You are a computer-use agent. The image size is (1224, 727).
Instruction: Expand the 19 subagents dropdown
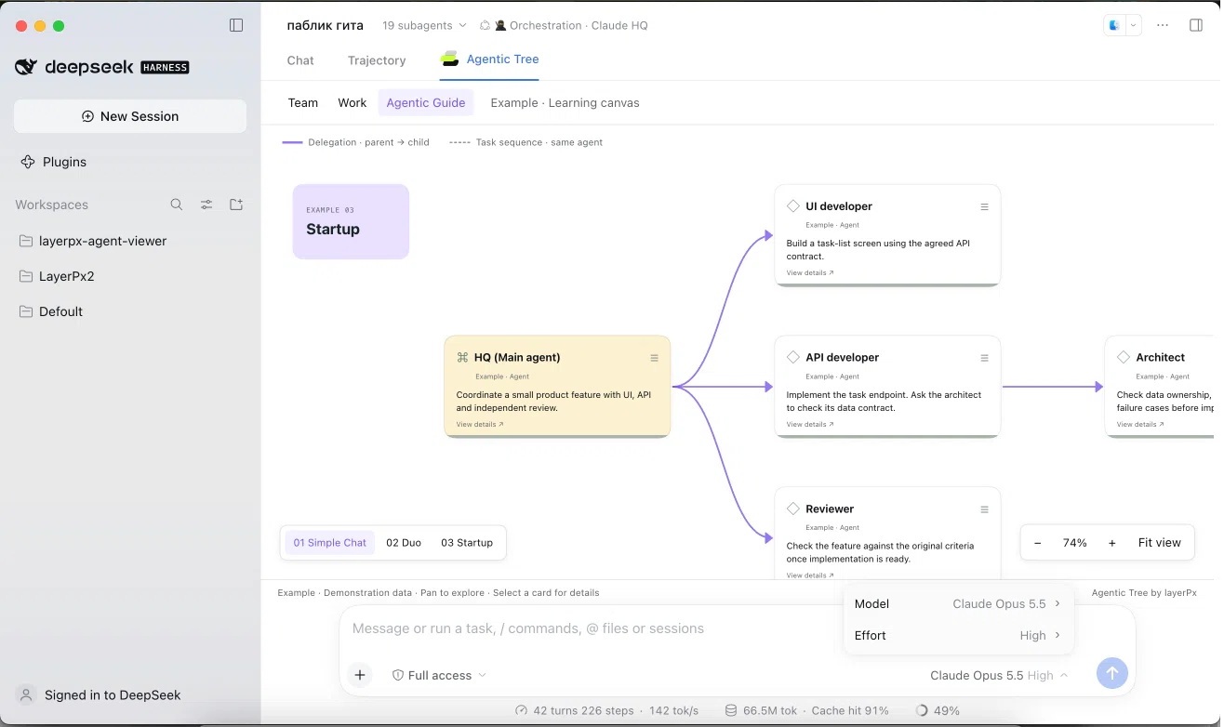(423, 25)
